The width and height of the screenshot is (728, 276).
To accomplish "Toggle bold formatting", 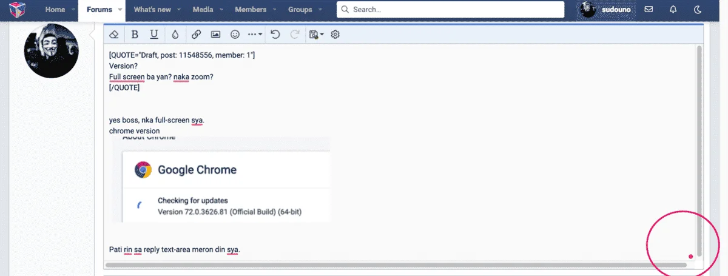I will coord(135,35).
